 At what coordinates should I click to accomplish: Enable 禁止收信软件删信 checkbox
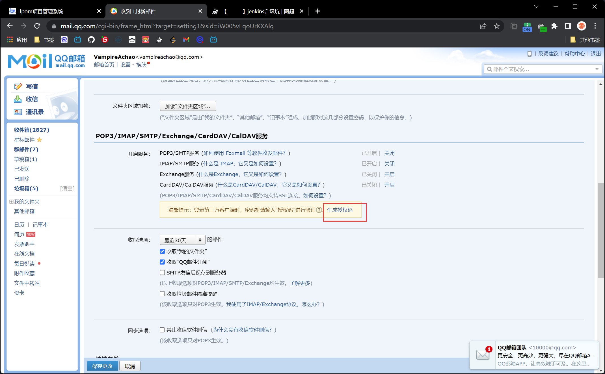[x=162, y=330]
